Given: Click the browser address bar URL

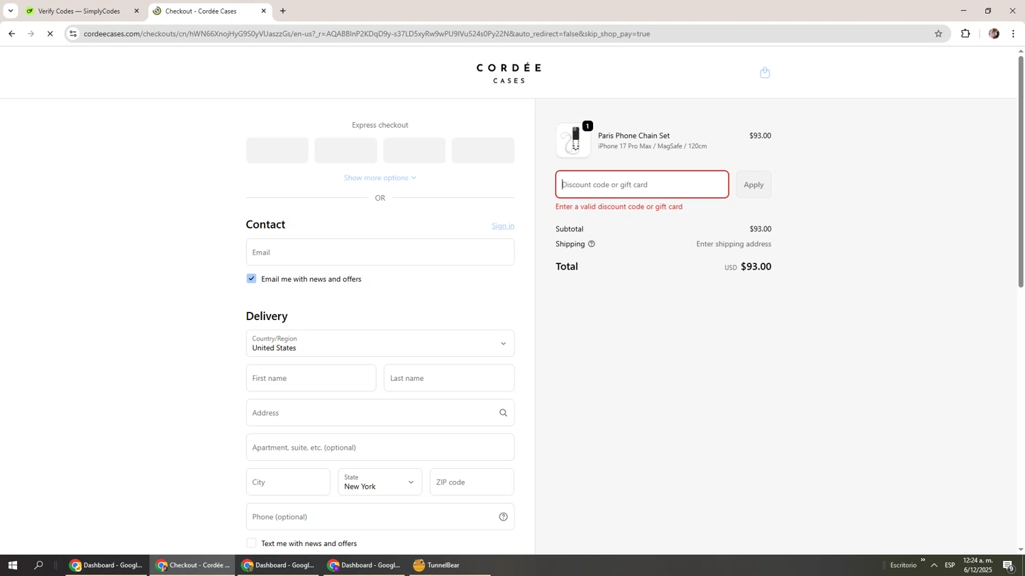Looking at the screenshot, I should tap(367, 33).
